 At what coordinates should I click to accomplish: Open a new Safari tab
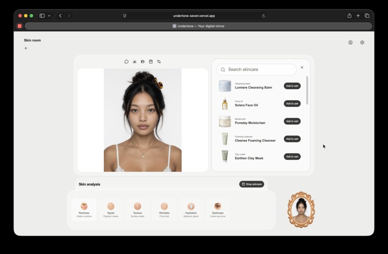[358, 15]
